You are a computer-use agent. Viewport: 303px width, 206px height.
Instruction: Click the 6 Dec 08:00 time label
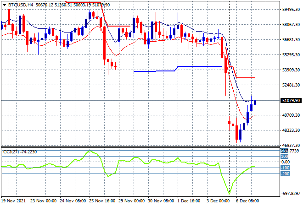point(248,201)
